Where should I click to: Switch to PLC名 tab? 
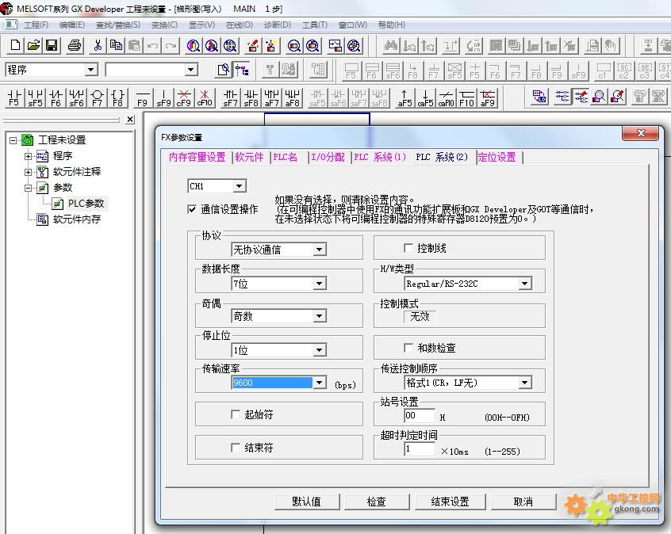coord(286,157)
